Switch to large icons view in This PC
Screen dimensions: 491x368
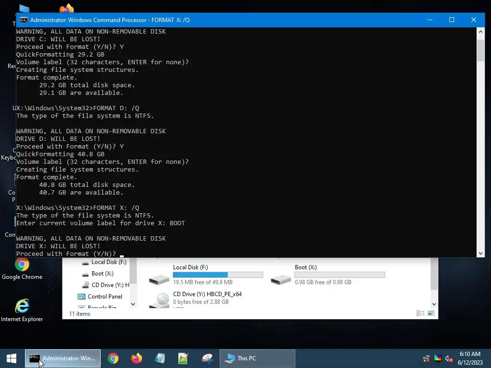coord(431,313)
